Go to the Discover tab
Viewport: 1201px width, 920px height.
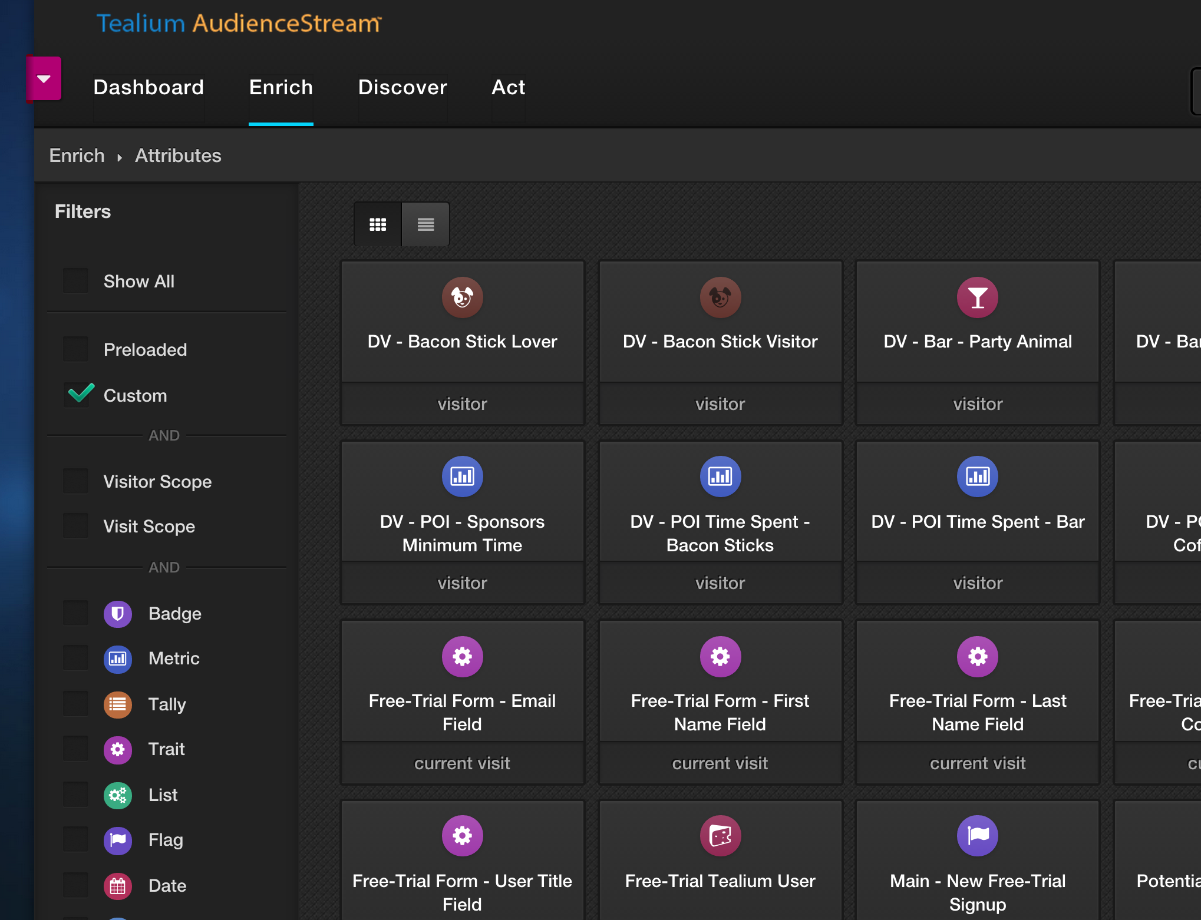click(x=402, y=87)
